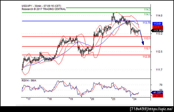Click the 112.35 red support label
This screenshot has width=174, height=112.
point(146,57)
